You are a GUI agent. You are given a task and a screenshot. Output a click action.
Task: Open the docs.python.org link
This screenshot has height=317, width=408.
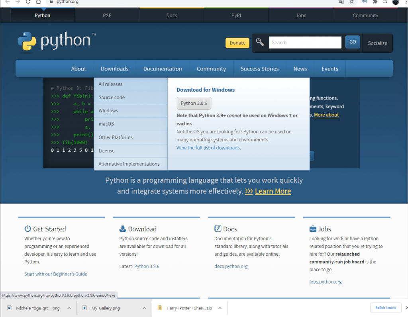[x=231, y=266]
